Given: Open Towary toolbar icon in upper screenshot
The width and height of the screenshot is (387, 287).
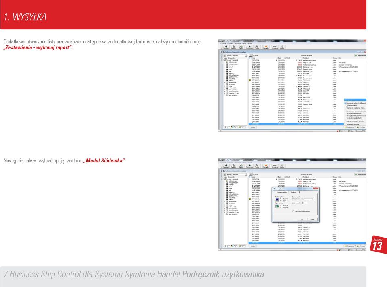Looking at the screenshot, I should click(x=257, y=47).
